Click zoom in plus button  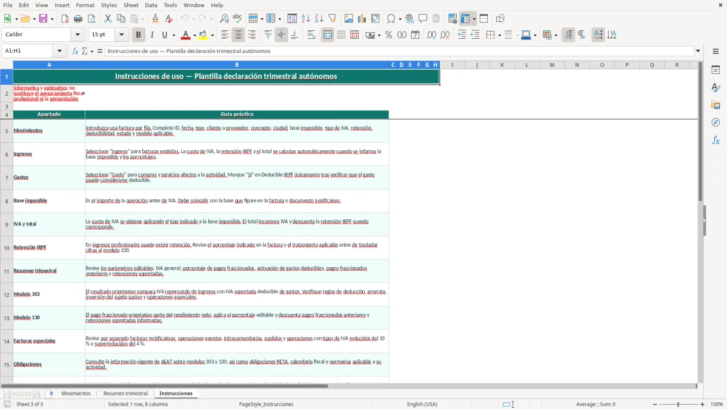(x=702, y=404)
